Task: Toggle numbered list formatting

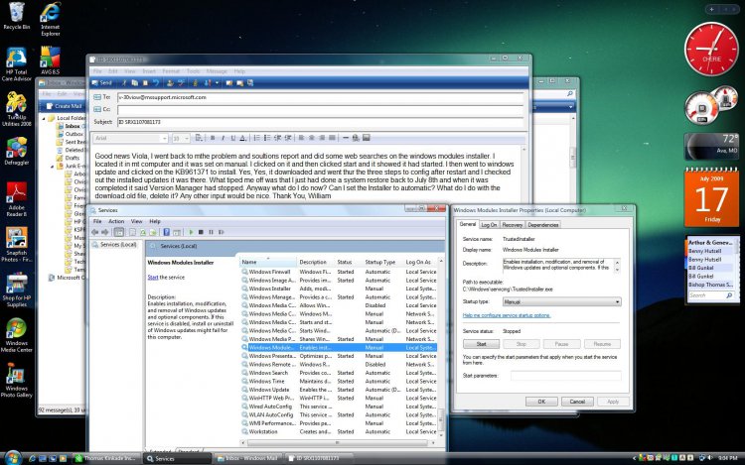Action: pyautogui.click(x=256, y=138)
